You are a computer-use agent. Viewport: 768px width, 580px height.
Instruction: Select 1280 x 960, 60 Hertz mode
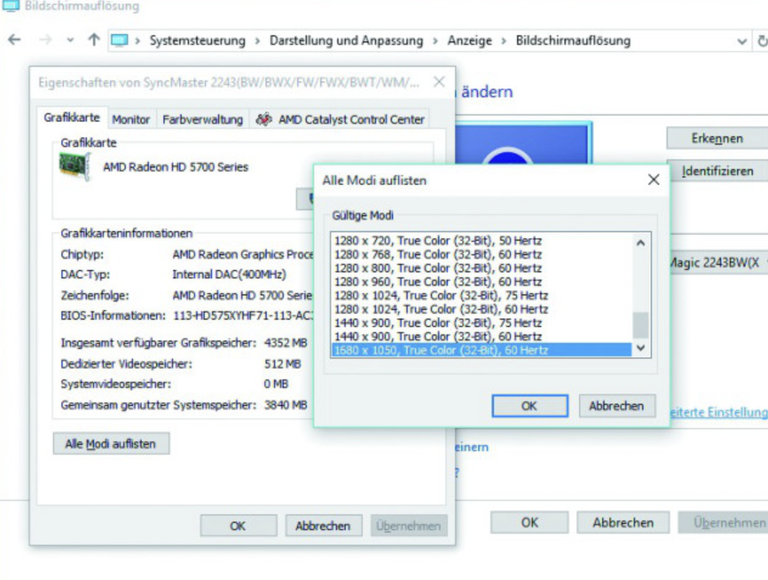click(481, 281)
